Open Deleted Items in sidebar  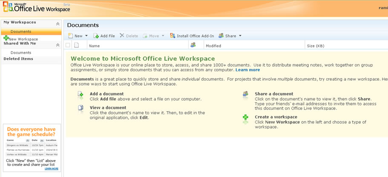(x=18, y=59)
